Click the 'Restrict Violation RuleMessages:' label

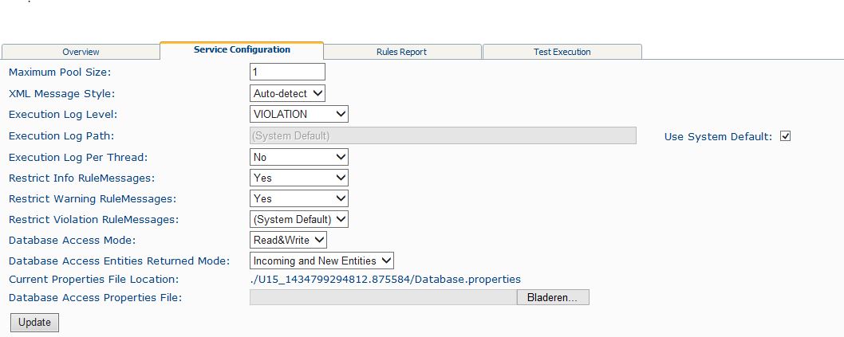point(93,220)
